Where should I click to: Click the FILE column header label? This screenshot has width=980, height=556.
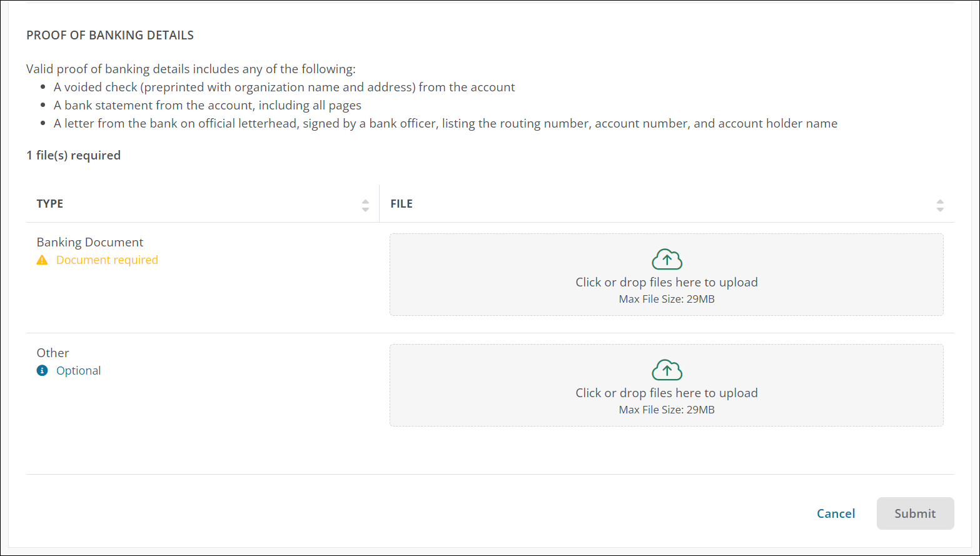click(x=402, y=204)
